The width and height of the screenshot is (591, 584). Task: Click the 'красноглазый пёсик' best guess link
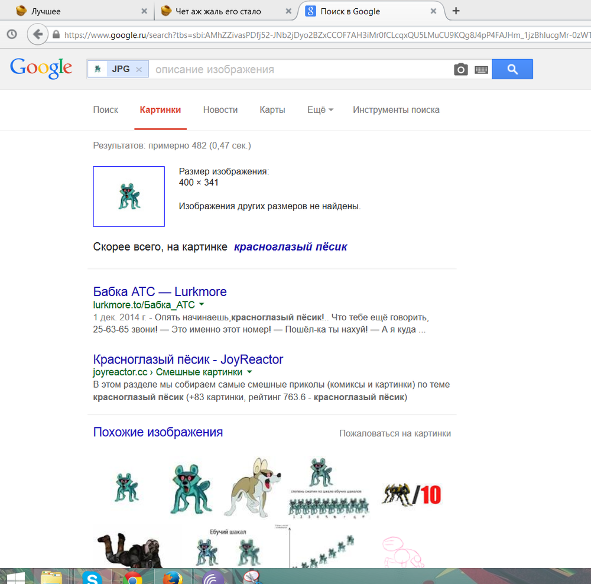point(291,246)
